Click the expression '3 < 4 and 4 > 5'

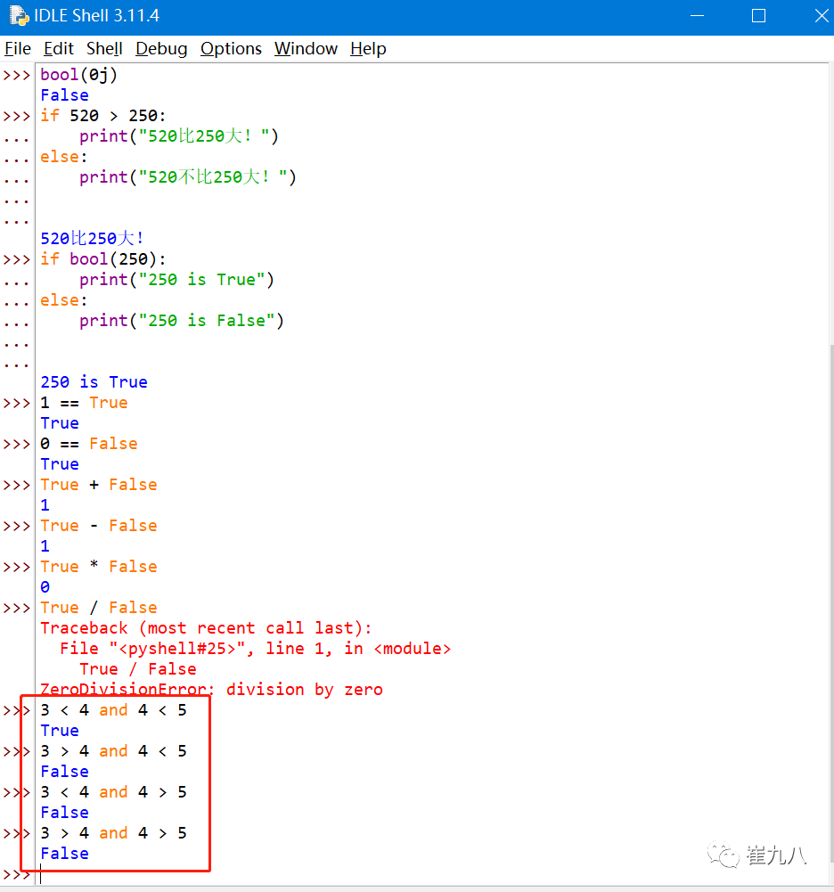pos(113,791)
